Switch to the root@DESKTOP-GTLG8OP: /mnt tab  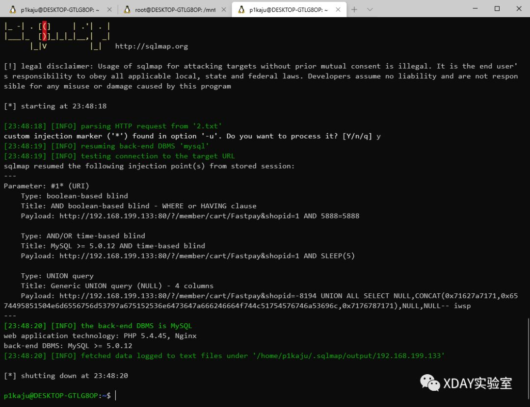coord(175,9)
